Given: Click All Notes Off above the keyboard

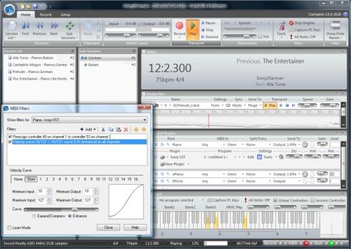Looking at the screenshot, I should [257, 200].
